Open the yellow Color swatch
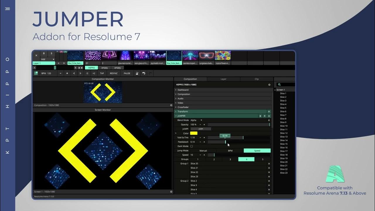Screen dimensions: 375x211 (194, 133)
